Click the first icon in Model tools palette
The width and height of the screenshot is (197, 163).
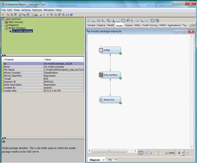(89, 21)
